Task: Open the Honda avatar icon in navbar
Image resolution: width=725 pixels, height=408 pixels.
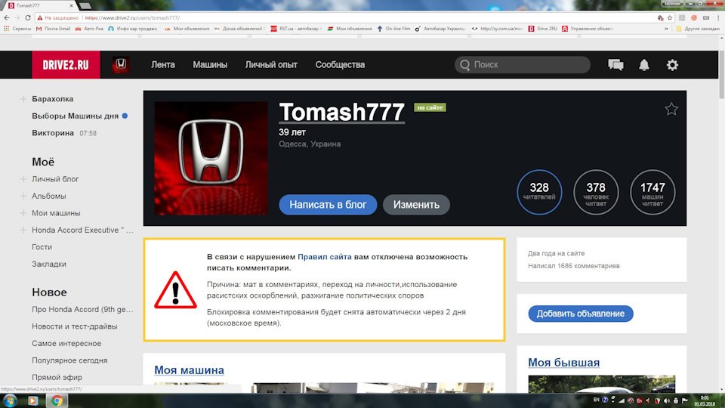Action: (x=121, y=65)
